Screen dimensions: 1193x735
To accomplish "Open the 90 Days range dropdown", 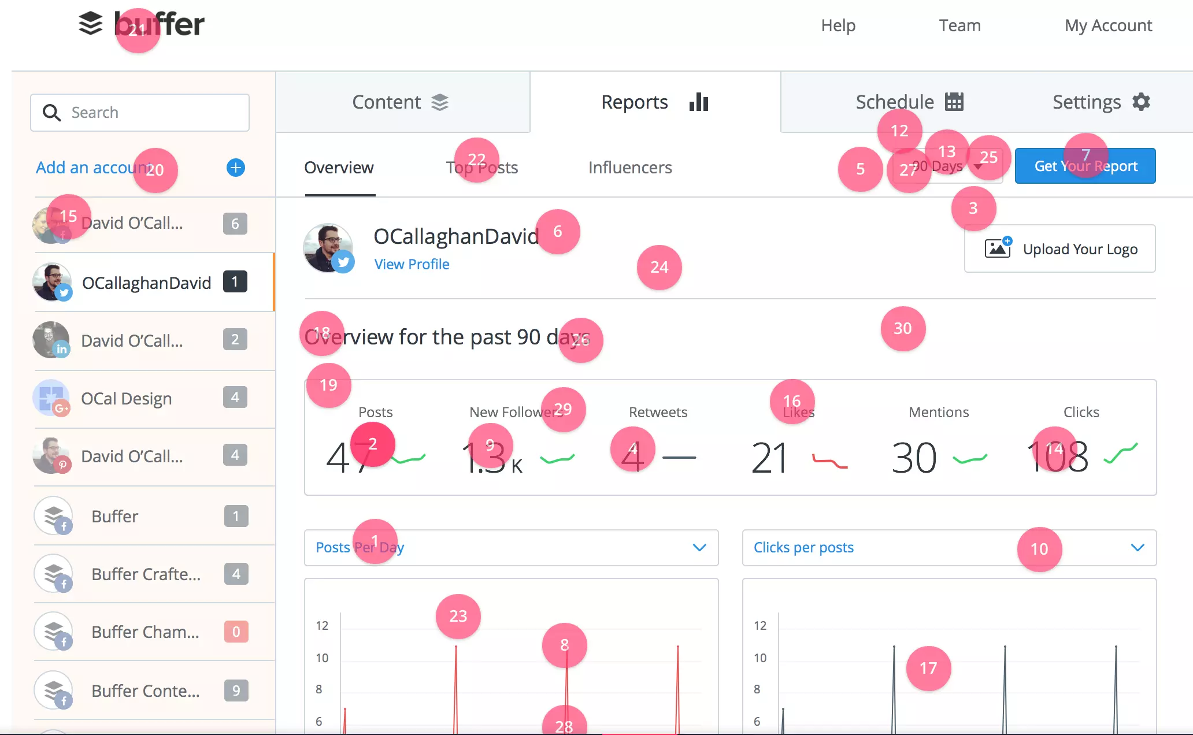I will pyautogui.click(x=948, y=167).
